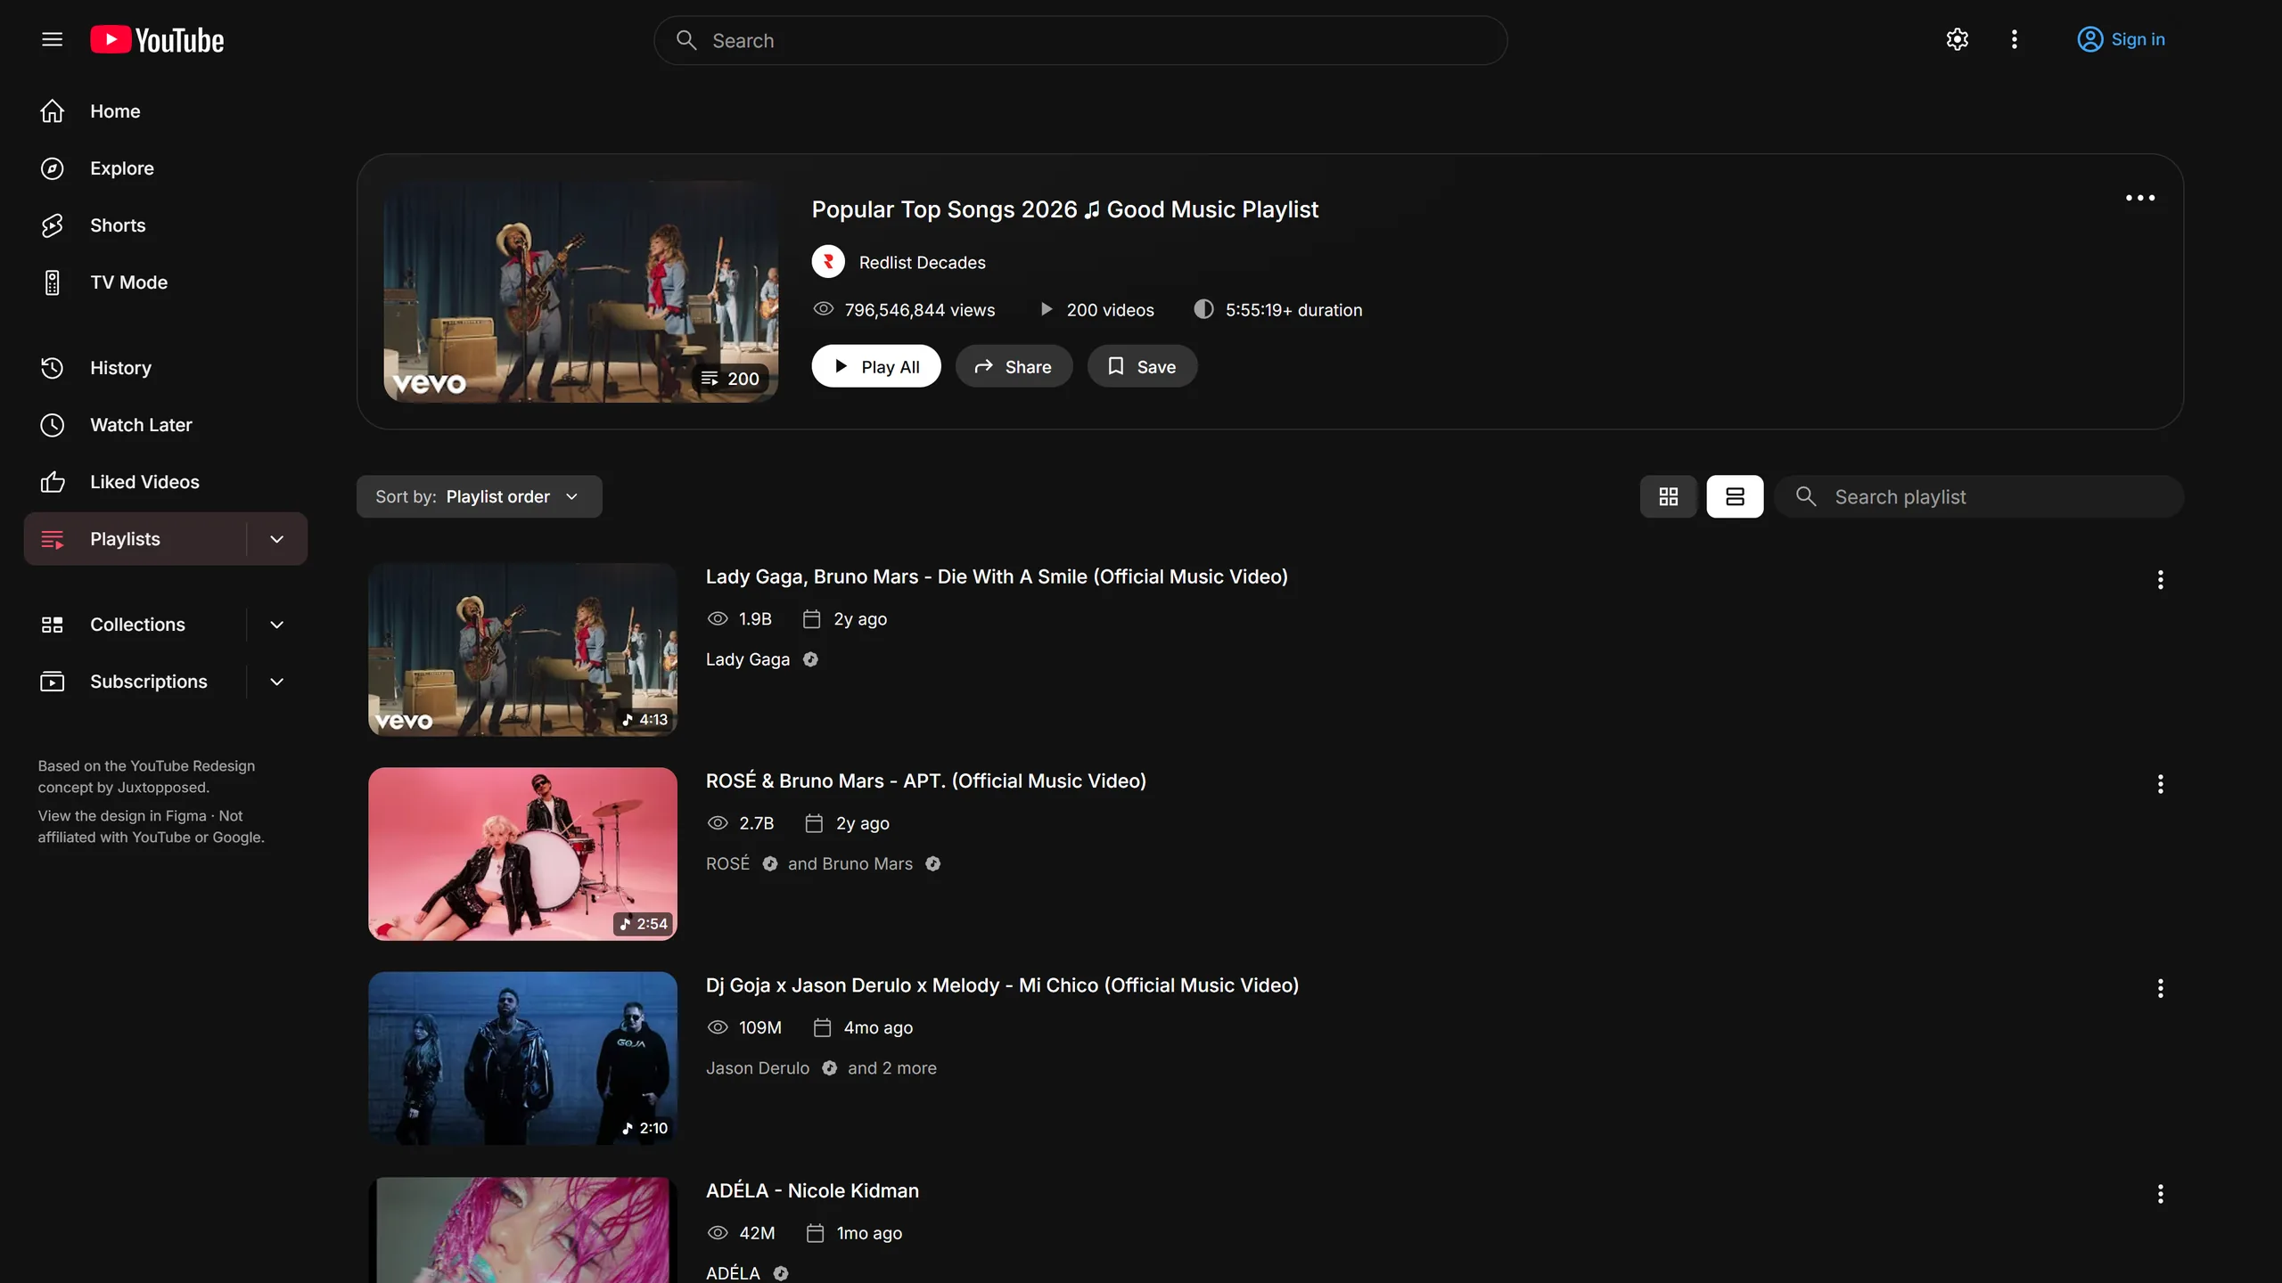Open the Sort by Playlist order dropdown
2282x1283 pixels.
point(479,496)
